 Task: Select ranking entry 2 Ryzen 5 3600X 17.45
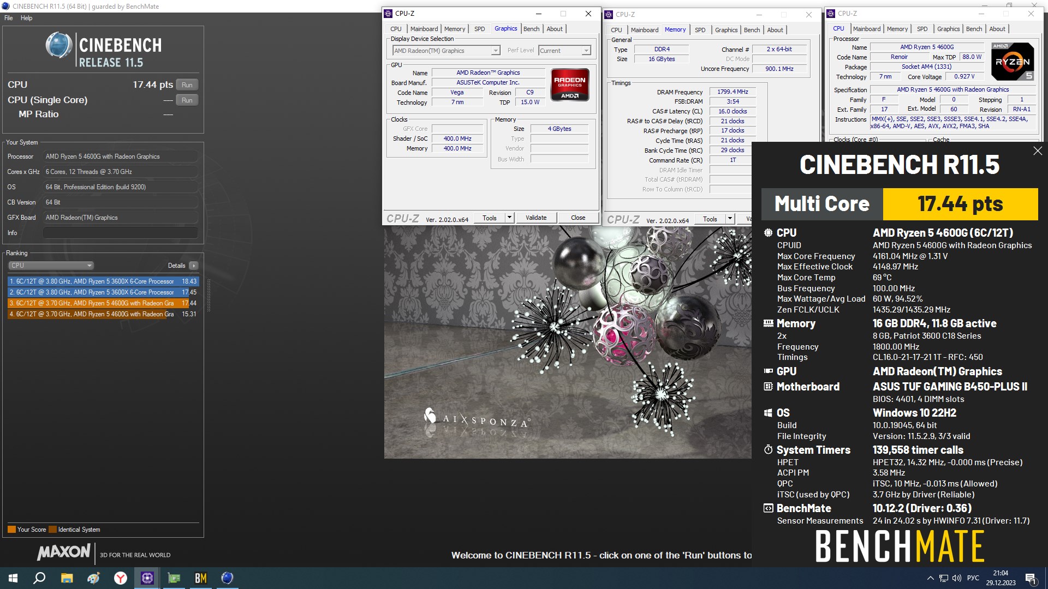103,292
